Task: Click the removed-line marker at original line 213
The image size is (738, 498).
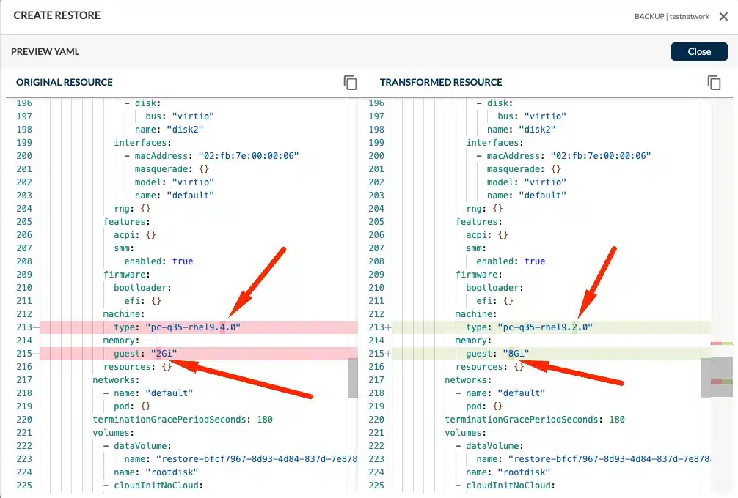Action: click(x=36, y=327)
